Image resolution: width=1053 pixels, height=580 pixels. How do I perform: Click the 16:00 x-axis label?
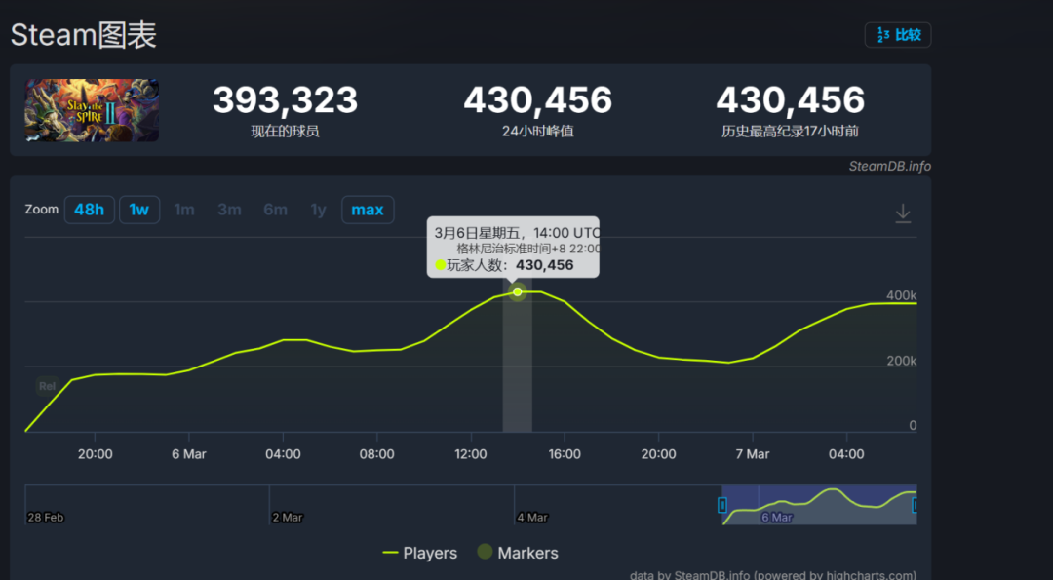[x=565, y=454]
